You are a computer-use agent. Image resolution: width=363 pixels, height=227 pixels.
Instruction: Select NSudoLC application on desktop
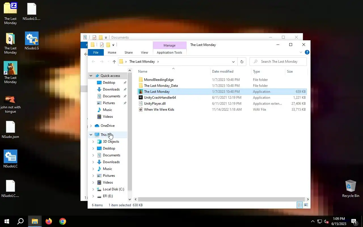(10, 159)
